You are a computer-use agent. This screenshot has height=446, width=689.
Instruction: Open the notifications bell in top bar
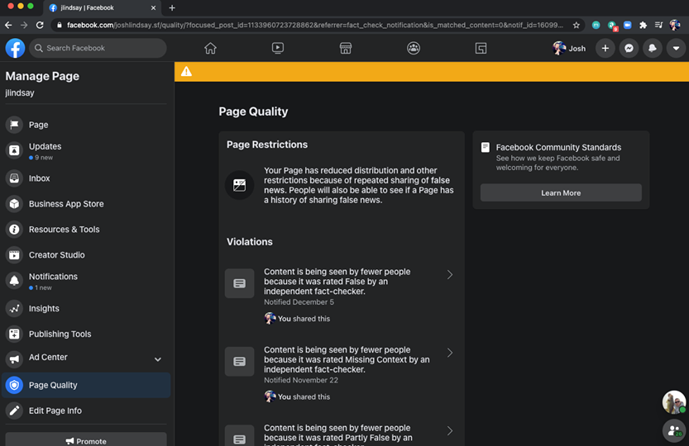653,48
